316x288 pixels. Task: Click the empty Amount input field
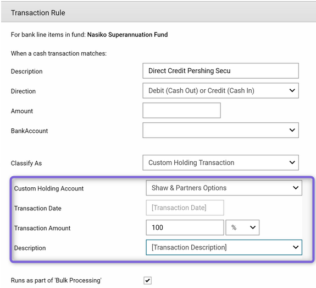(181, 110)
